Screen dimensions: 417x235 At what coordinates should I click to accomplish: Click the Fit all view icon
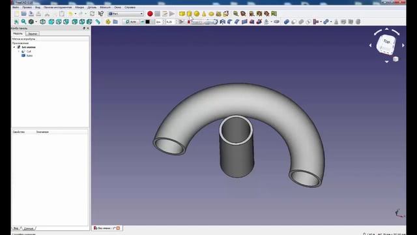point(16,22)
